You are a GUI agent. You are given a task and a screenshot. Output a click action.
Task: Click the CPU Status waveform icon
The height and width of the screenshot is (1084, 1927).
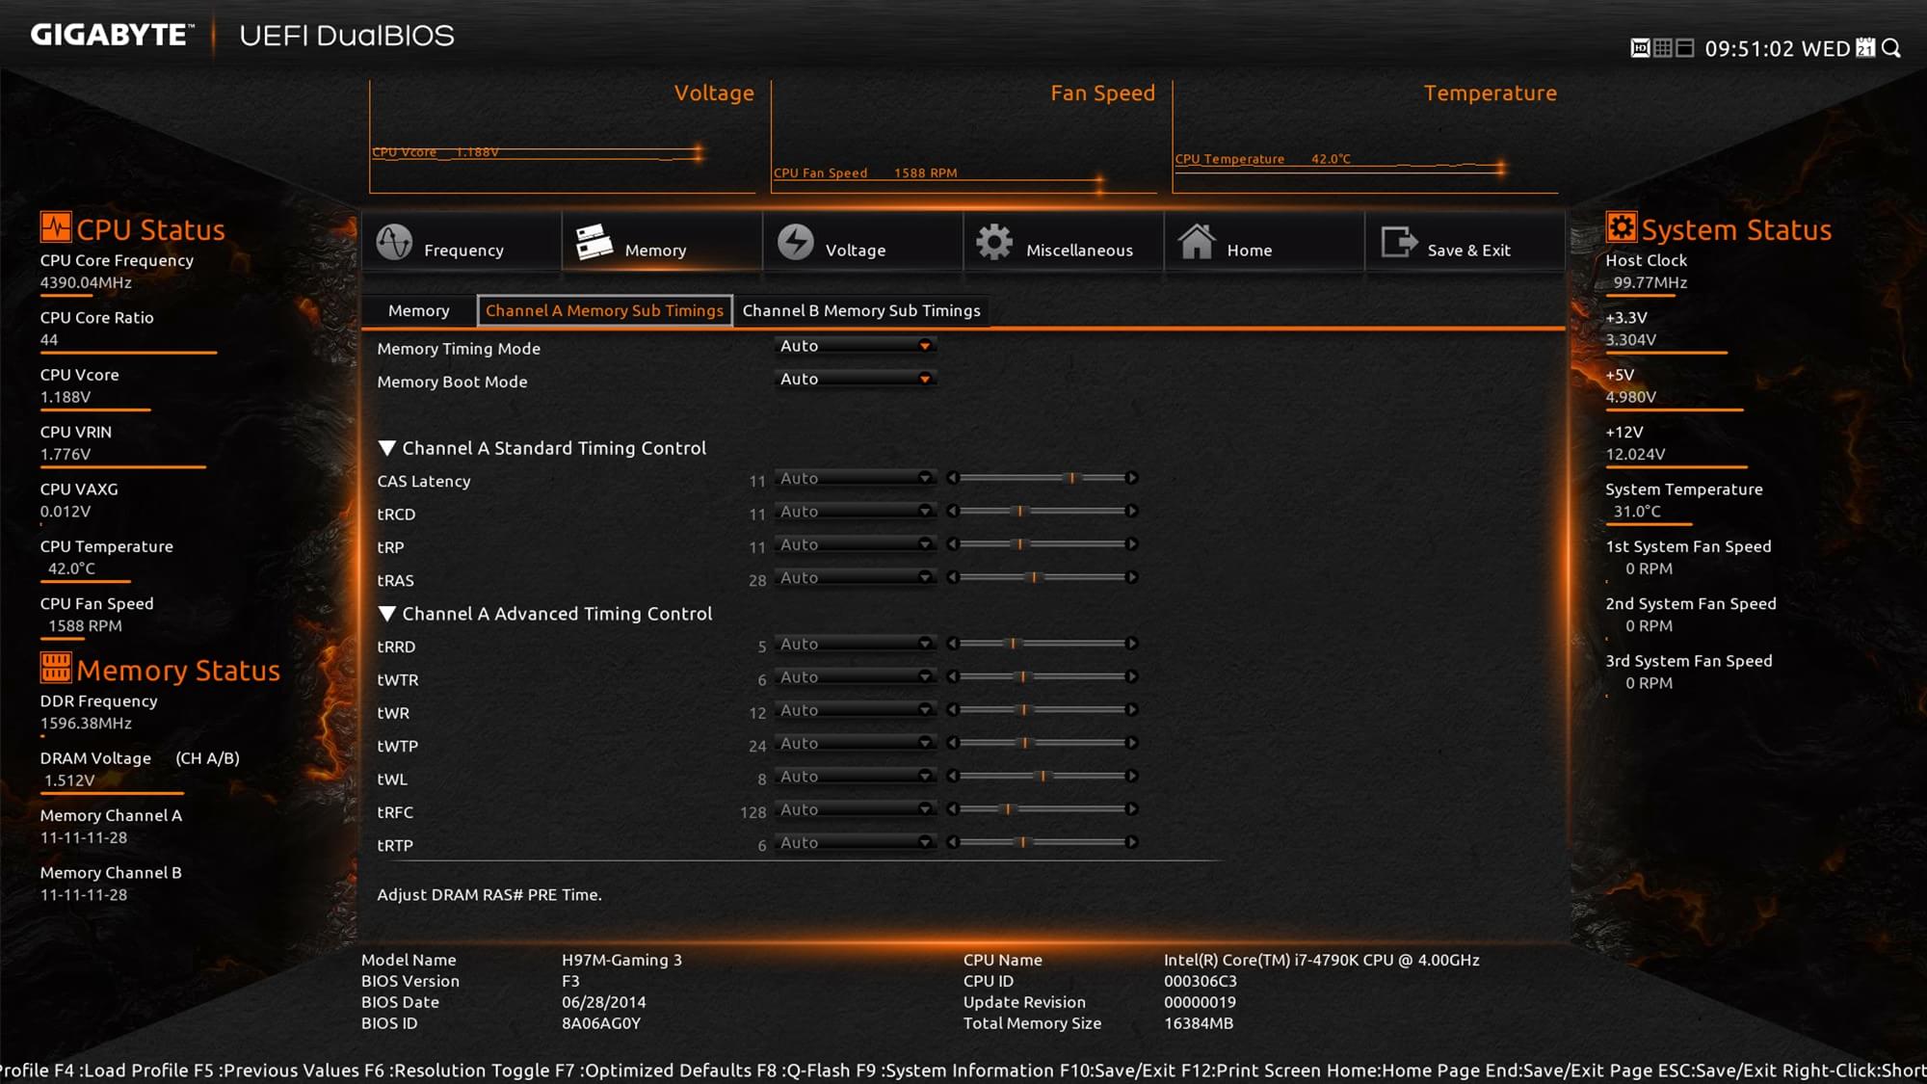(x=55, y=227)
